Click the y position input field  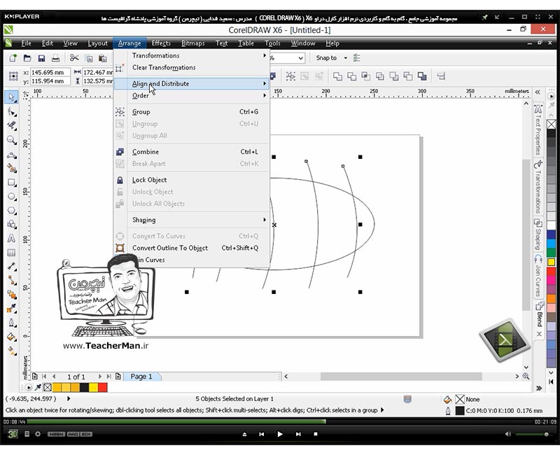click(50, 81)
